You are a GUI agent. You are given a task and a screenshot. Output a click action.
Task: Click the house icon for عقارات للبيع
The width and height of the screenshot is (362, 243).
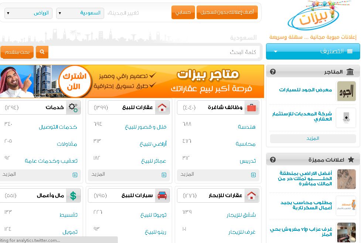162,108
